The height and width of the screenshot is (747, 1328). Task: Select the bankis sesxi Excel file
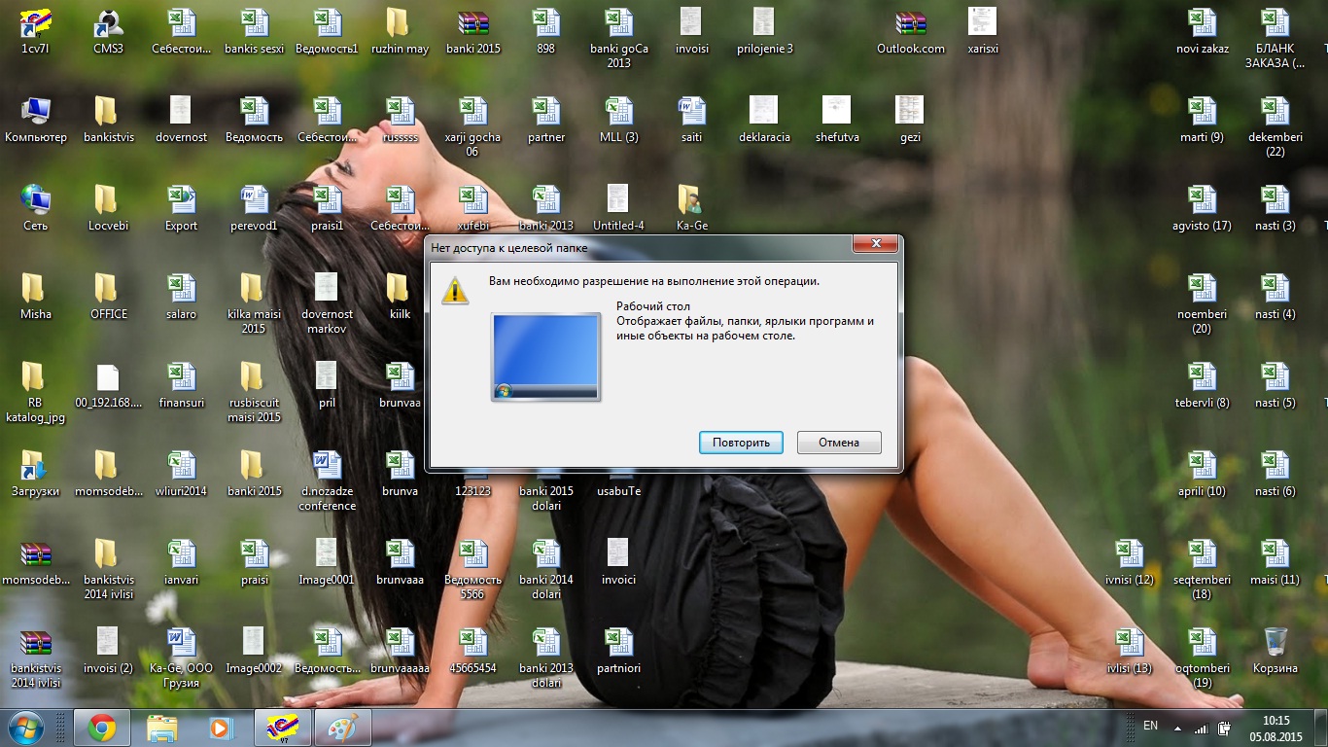pyautogui.click(x=255, y=31)
